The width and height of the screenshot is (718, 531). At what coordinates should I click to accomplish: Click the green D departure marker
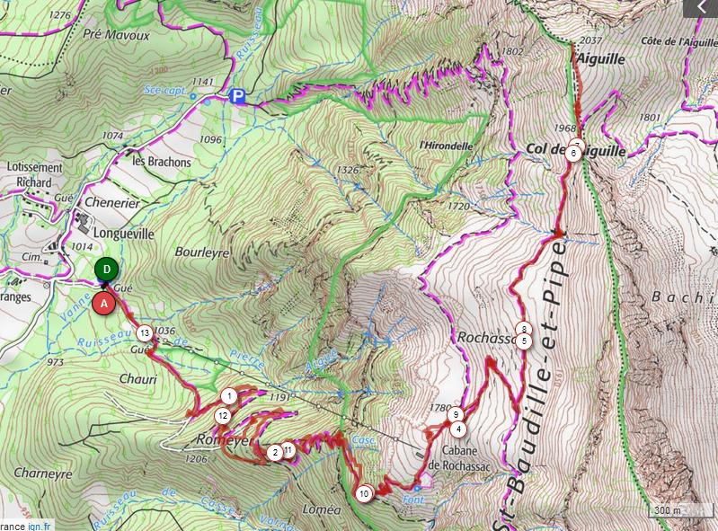coord(107,270)
